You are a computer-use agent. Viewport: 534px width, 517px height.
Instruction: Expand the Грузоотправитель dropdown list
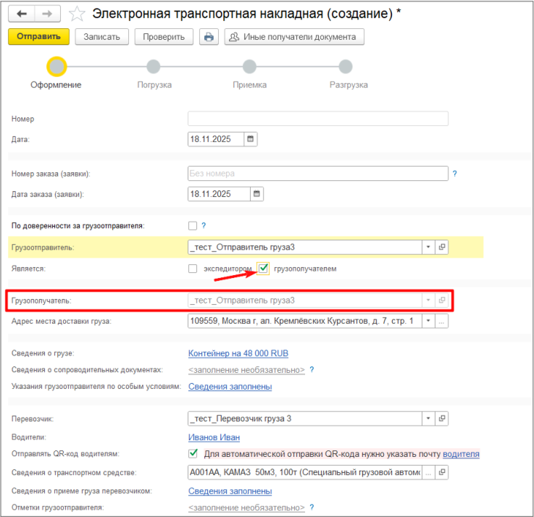click(428, 247)
